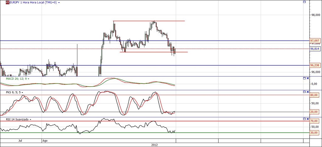
Task: Close the RSI indicator panel
Action: click(308, 119)
